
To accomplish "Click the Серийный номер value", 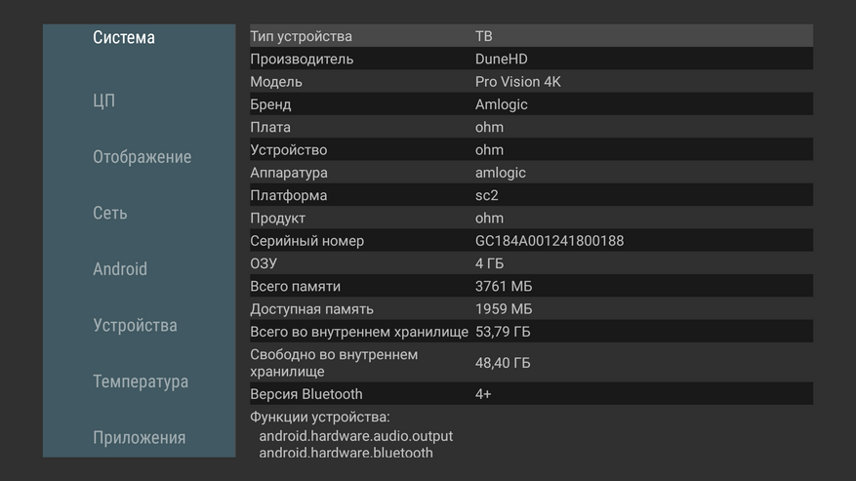I will pos(550,241).
